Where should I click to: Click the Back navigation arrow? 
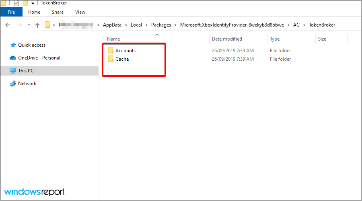(x=8, y=25)
